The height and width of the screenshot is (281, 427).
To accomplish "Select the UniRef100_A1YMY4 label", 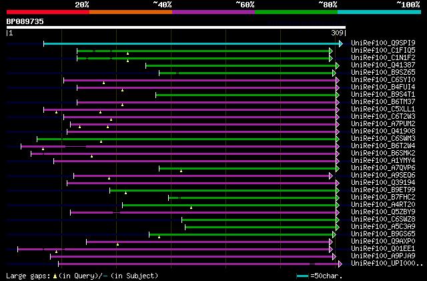I will pyautogui.click(x=383, y=161).
